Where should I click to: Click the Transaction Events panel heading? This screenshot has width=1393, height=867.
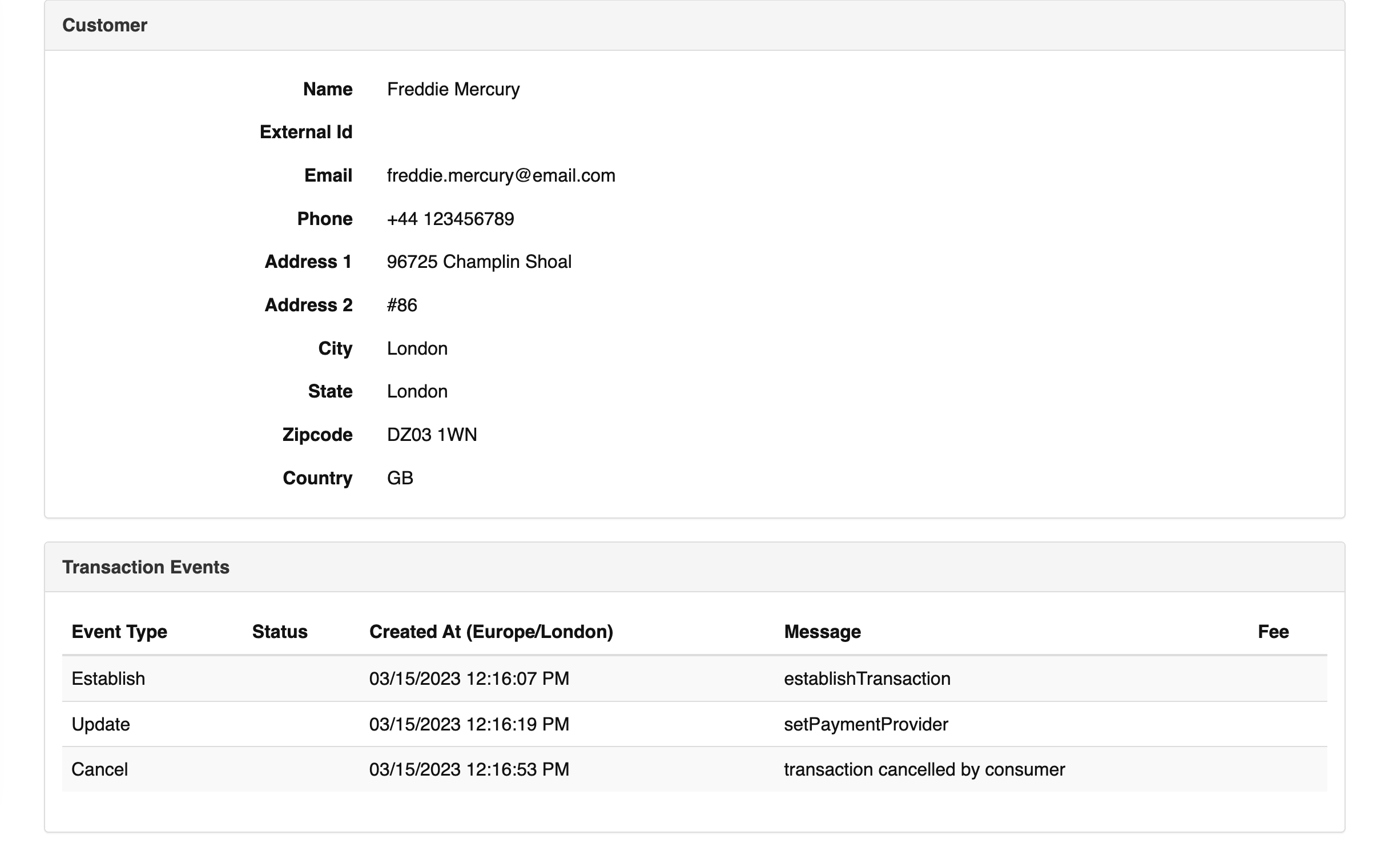click(146, 567)
